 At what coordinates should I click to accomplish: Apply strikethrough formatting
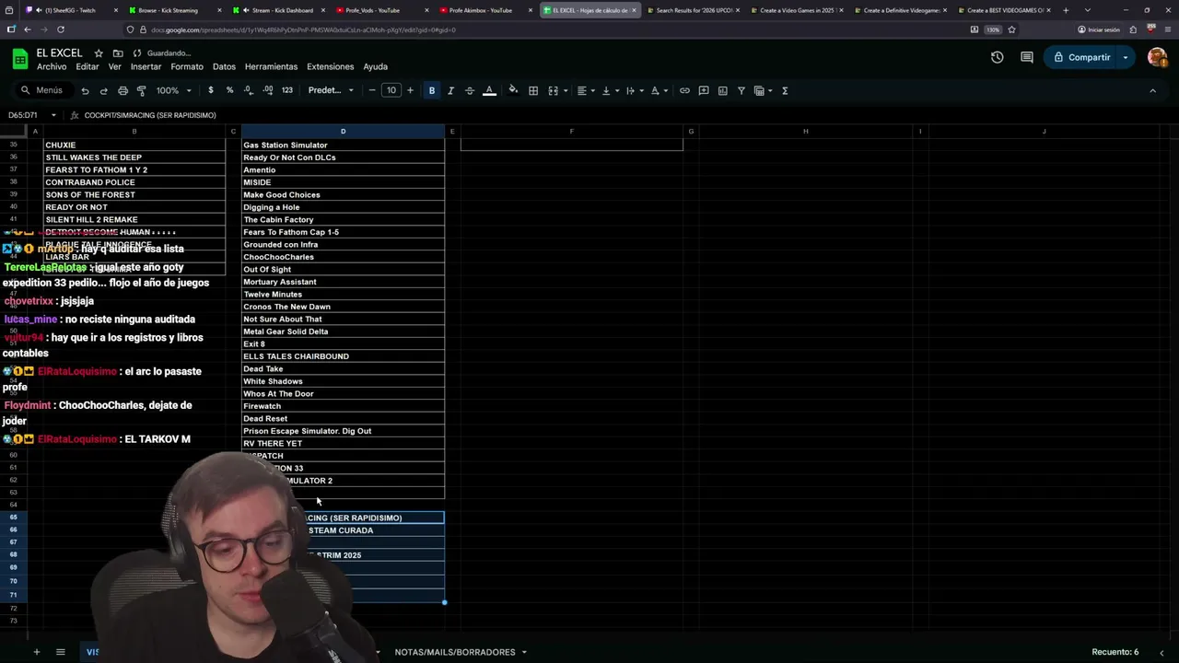[x=470, y=90]
